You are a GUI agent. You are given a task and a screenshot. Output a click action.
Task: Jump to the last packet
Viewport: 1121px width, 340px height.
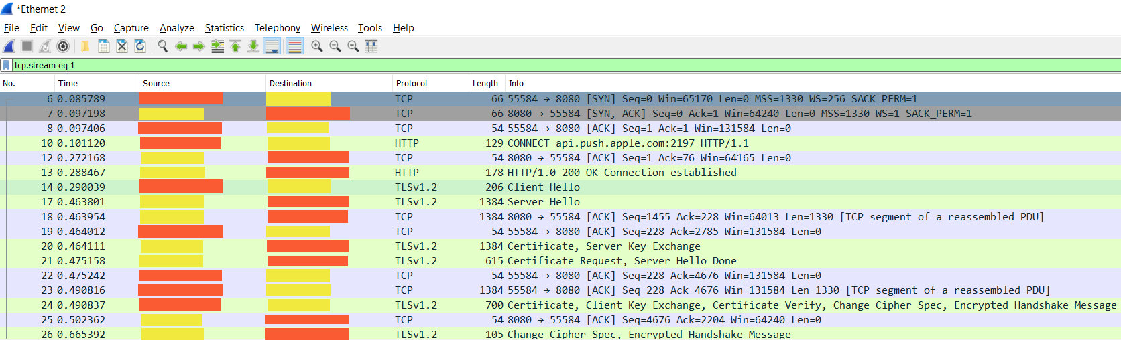[x=253, y=46]
